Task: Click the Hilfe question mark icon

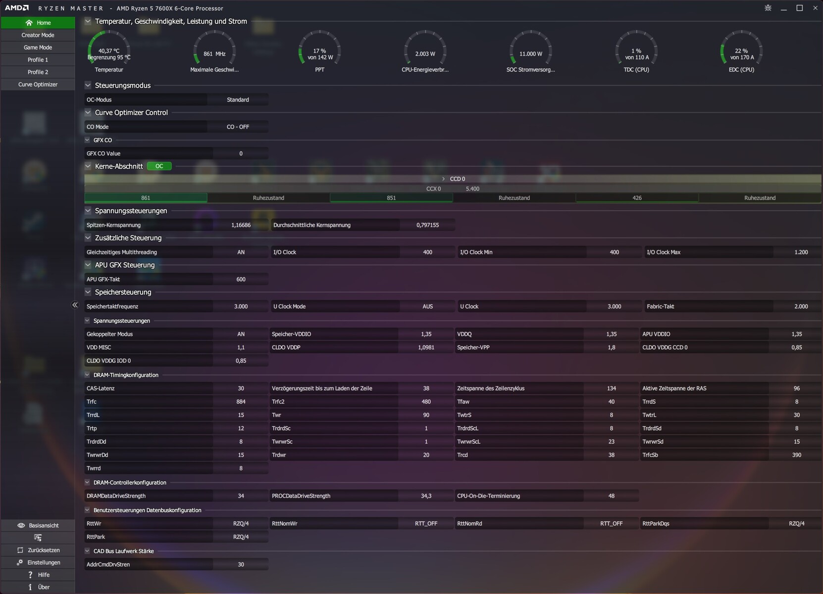Action: point(30,575)
